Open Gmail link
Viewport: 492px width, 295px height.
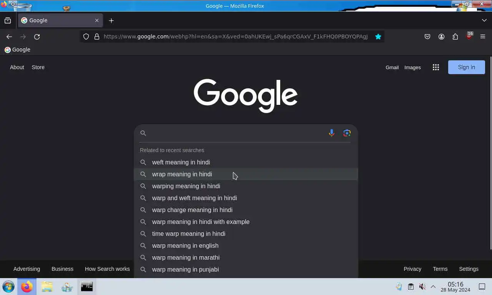(x=392, y=67)
